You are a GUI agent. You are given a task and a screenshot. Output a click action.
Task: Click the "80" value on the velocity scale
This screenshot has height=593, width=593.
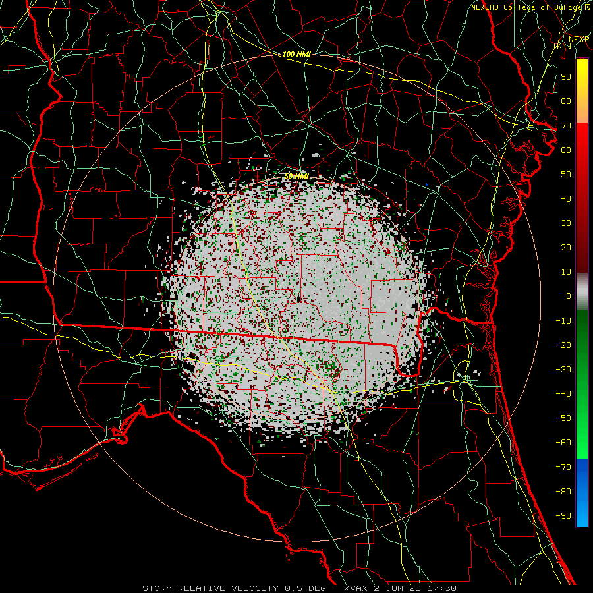click(x=566, y=101)
